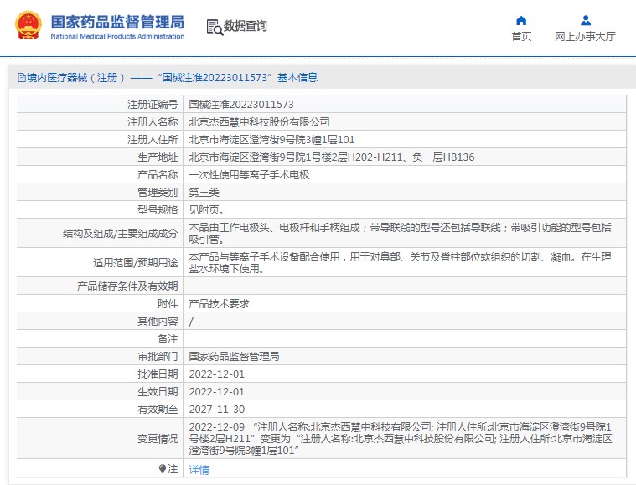
Task: Select approval department value 国家药品监督管理局
Action: click(234, 357)
